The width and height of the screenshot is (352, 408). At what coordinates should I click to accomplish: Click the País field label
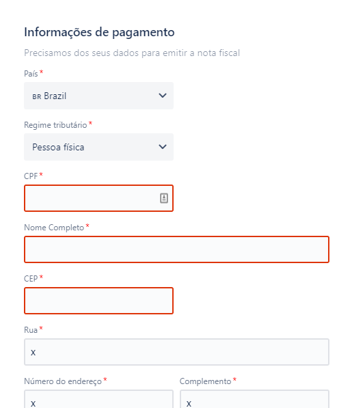[x=31, y=74]
